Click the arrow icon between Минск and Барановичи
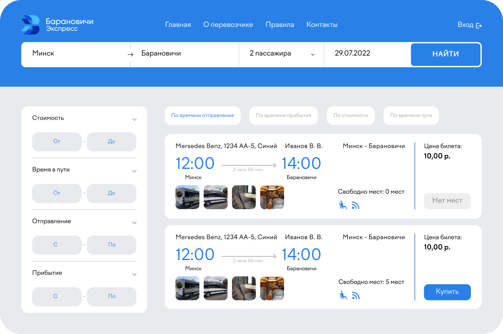Image resolution: width=503 pixels, height=334 pixels. click(x=130, y=54)
